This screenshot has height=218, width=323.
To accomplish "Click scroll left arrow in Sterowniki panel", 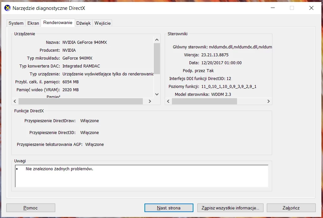I will 168,101.
